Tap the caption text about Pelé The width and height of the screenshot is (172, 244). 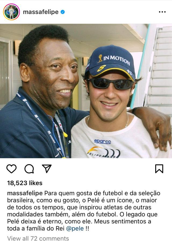click(x=84, y=211)
